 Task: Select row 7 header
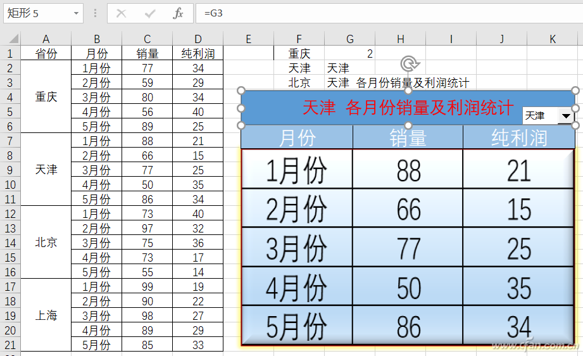coord(10,141)
